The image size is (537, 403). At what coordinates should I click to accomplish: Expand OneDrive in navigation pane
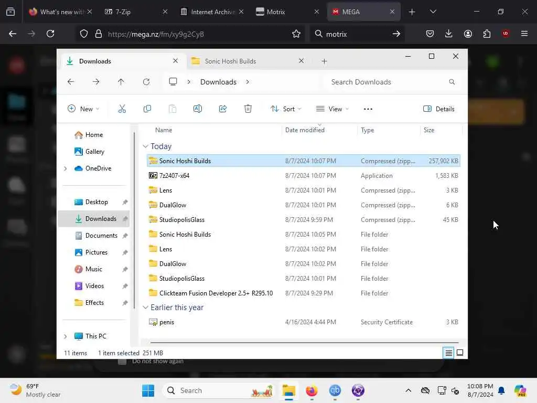66,168
